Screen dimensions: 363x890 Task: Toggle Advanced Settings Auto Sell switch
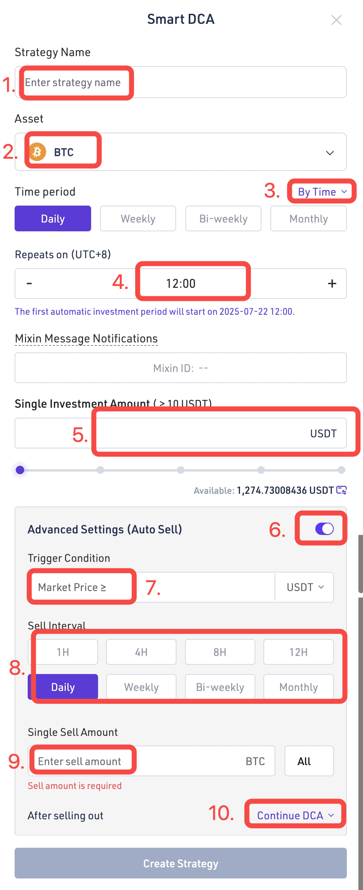coord(324,529)
